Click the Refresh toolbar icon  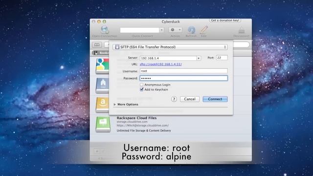click(x=191, y=30)
